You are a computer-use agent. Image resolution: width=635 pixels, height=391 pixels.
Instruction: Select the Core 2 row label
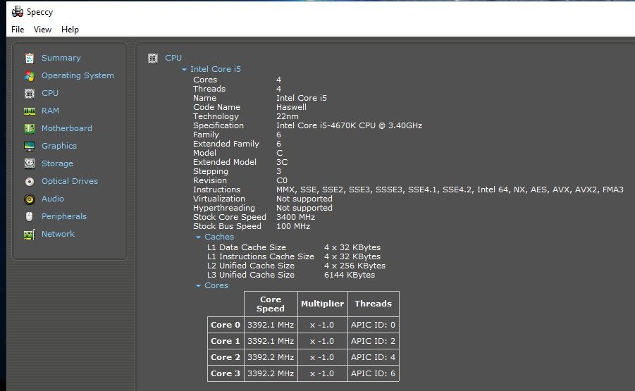226,357
